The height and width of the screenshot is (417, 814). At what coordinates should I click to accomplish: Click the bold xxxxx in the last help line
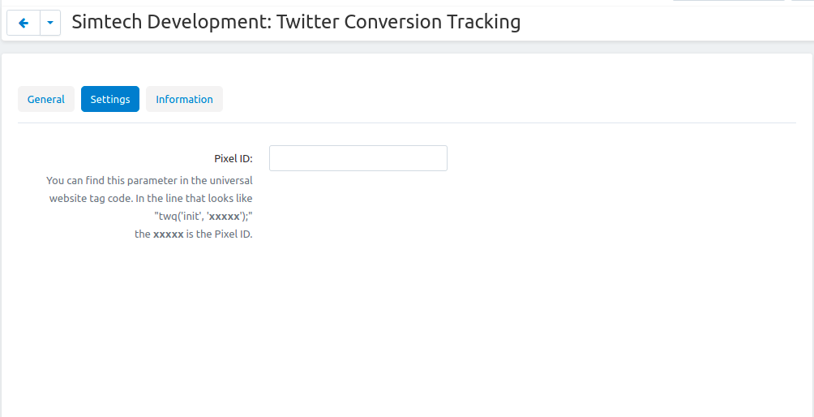[168, 234]
